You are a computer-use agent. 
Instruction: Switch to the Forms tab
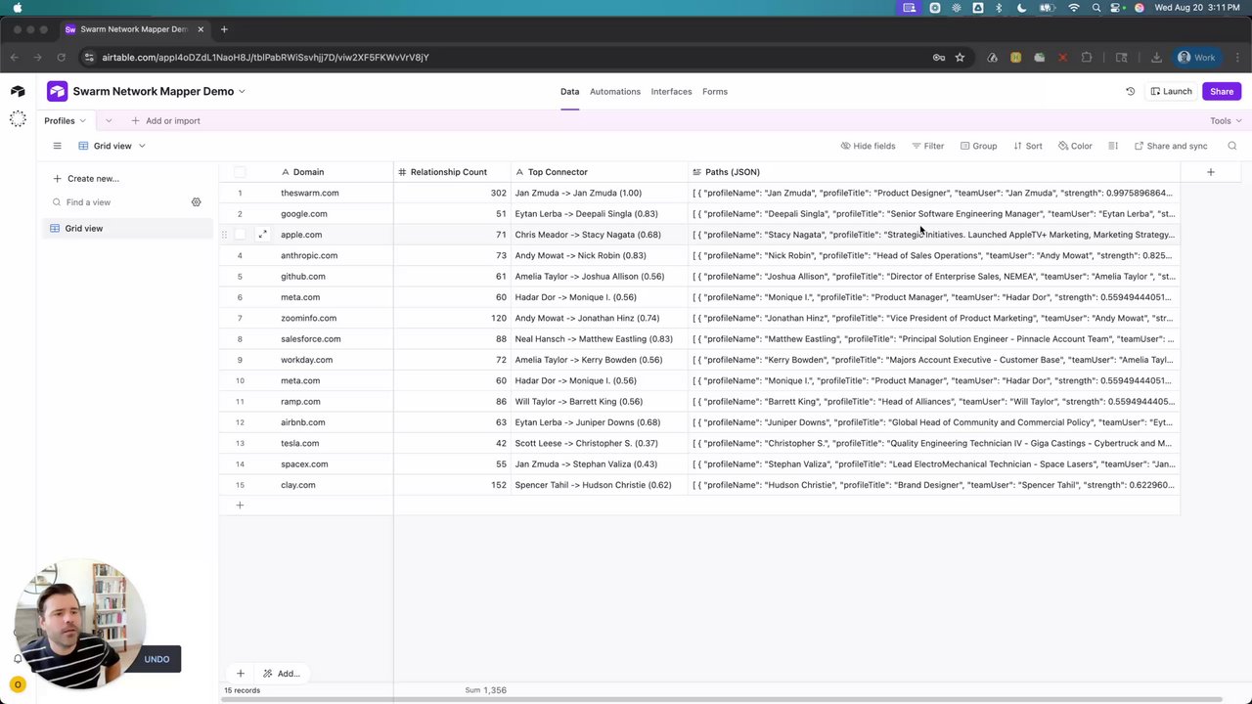pyautogui.click(x=715, y=91)
